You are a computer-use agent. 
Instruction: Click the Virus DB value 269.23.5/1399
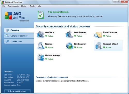pos(23,80)
